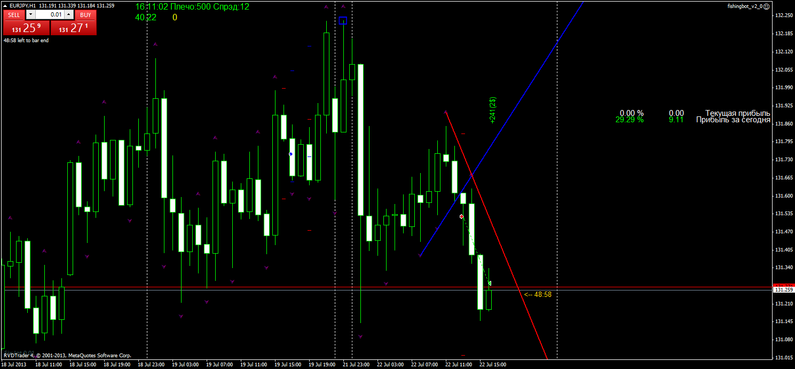Click the +241(2$) profit label
Viewport: 795px width, 369px height.
tap(493, 111)
